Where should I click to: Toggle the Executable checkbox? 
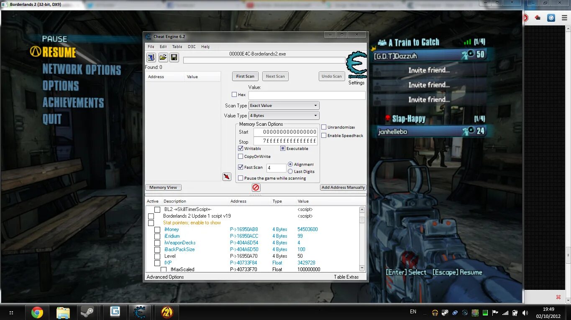283,148
